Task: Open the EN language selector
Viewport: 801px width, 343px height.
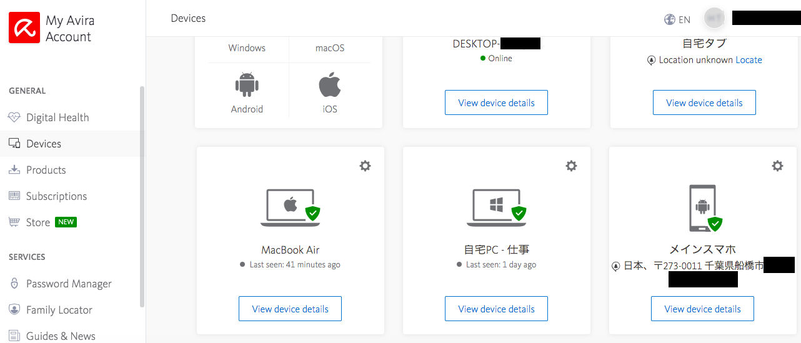Action: click(677, 19)
